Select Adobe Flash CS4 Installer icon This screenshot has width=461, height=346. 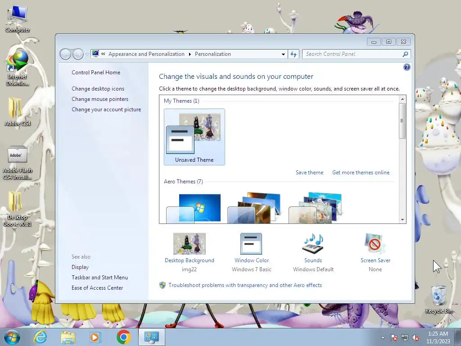point(18,162)
